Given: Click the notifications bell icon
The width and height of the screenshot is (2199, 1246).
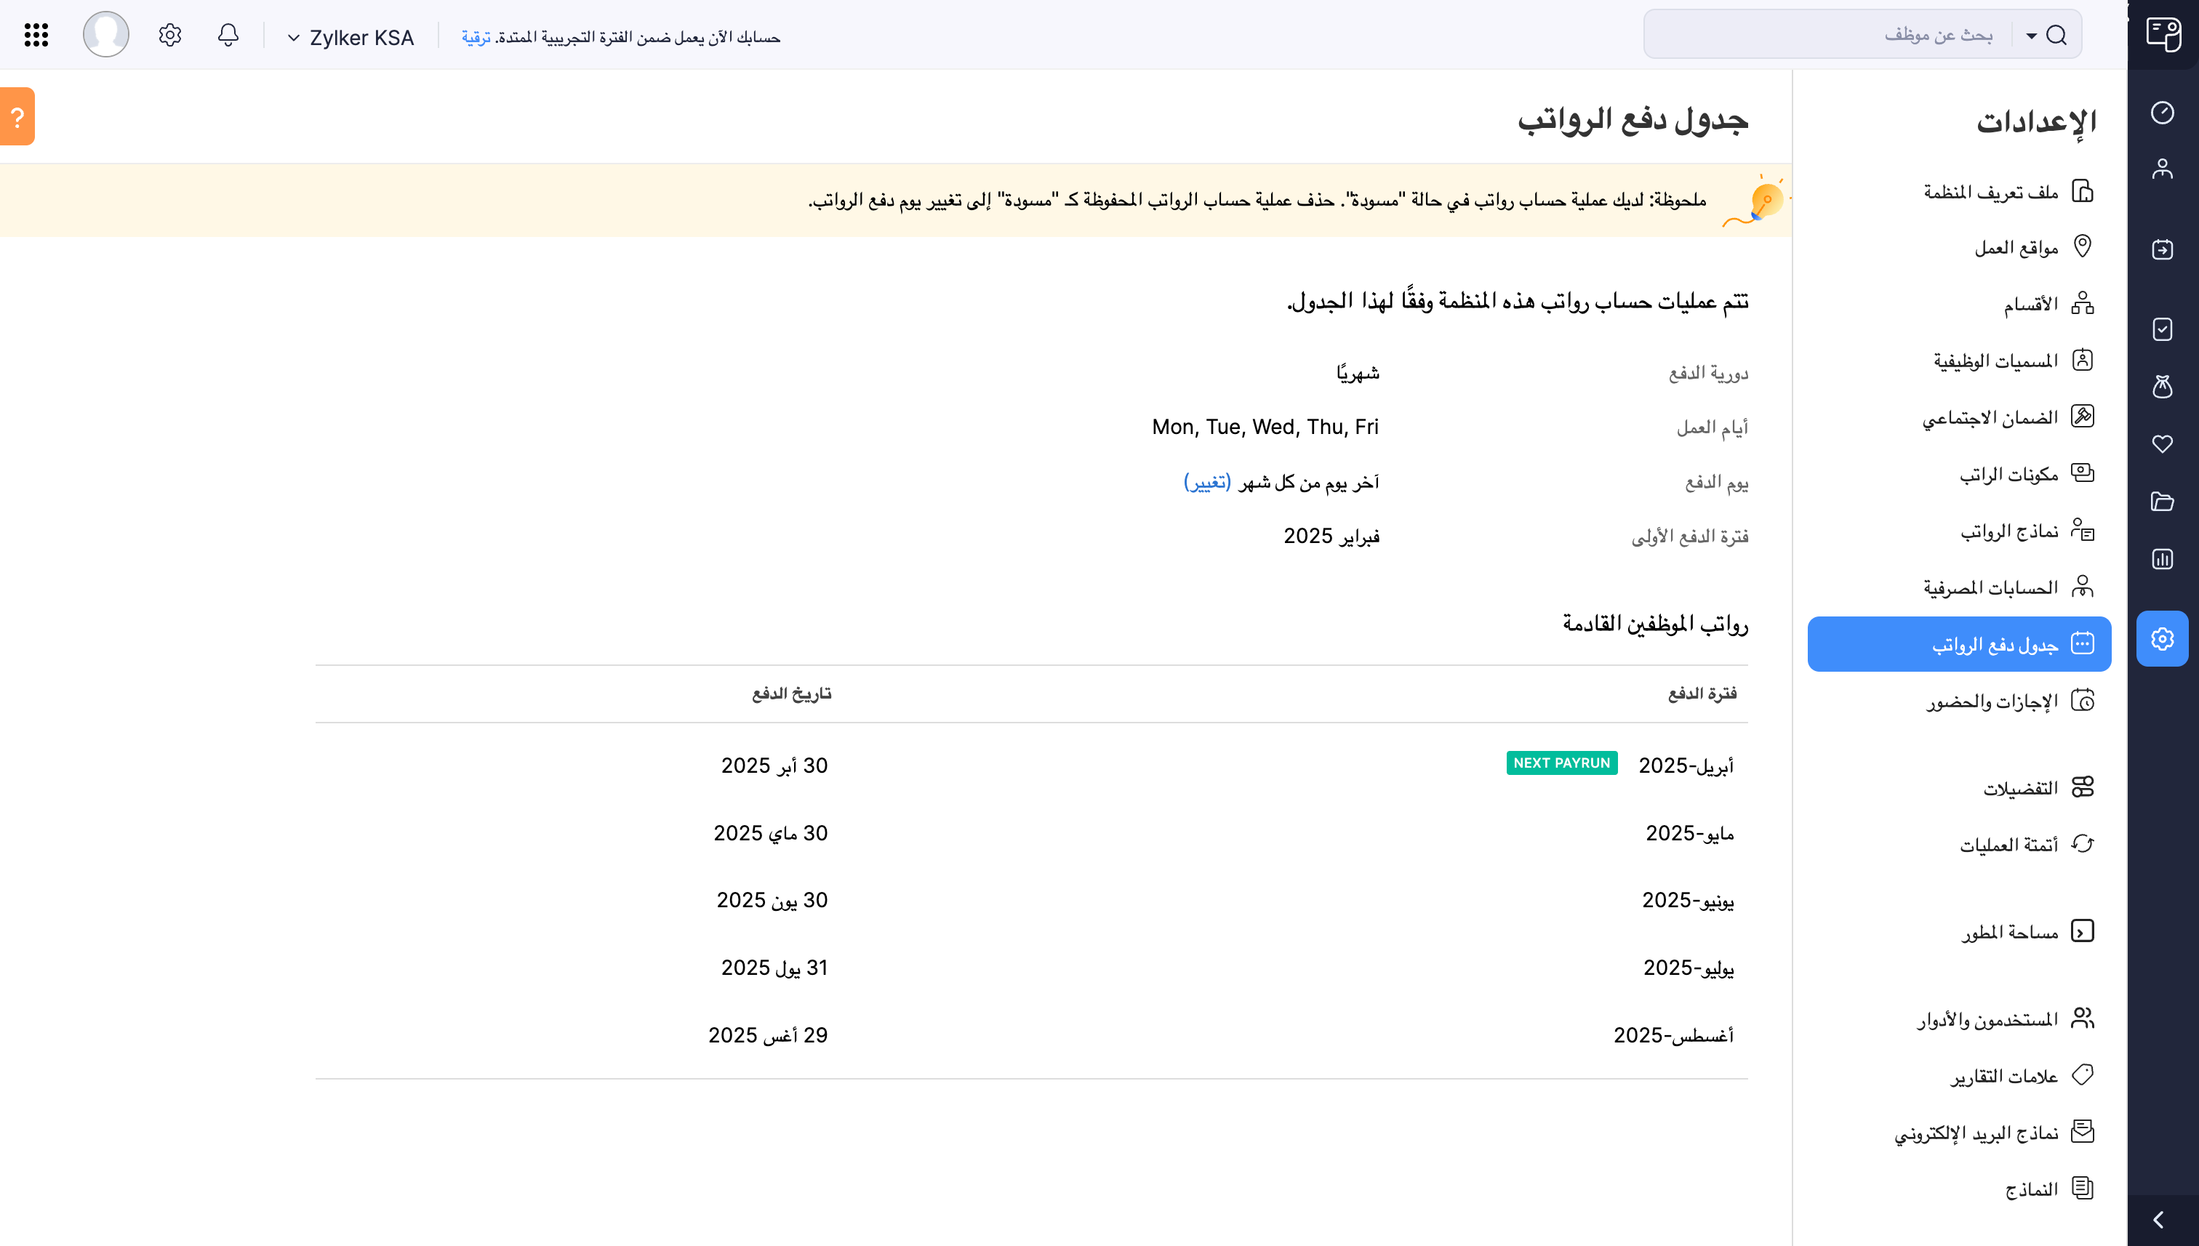Looking at the screenshot, I should click(x=228, y=35).
